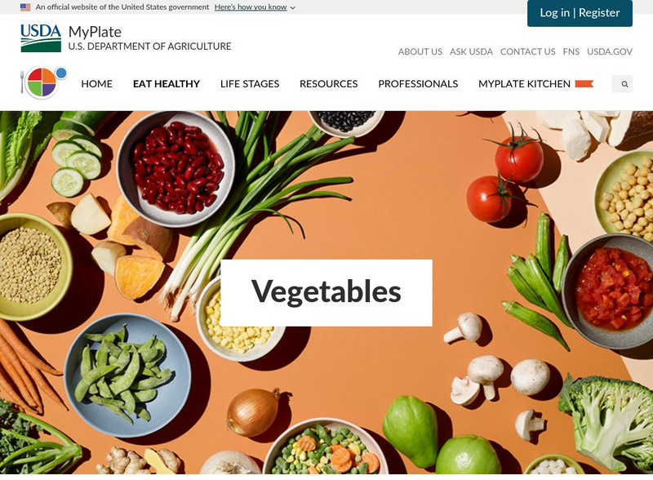The image size is (653, 480).
Task: Select the Life Stages menu
Action: pos(250,84)
